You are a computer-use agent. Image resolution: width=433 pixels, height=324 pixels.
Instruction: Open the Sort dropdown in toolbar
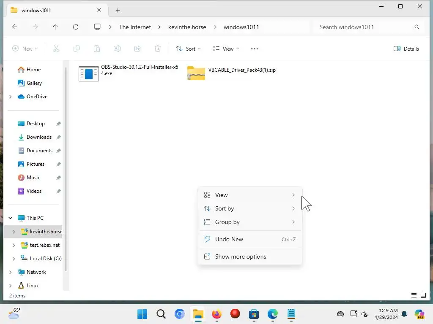click(188, 49)
